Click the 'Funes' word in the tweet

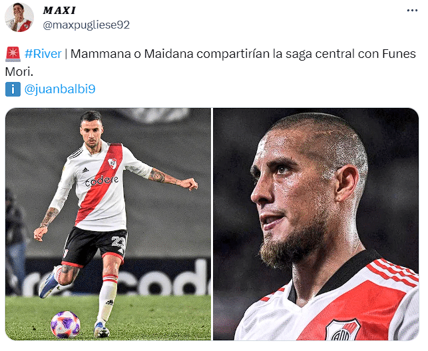[x=399, y=54]
